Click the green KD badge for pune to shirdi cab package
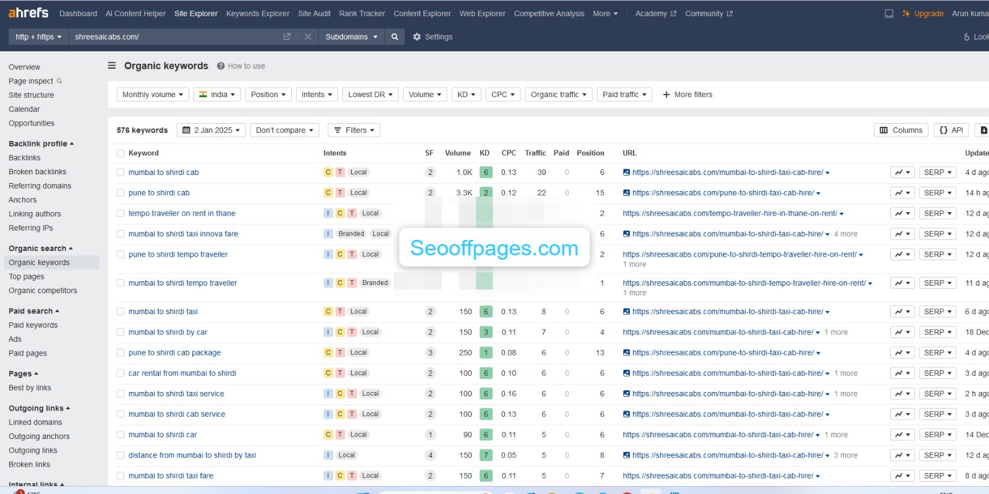989x494 pixels. 486,353
